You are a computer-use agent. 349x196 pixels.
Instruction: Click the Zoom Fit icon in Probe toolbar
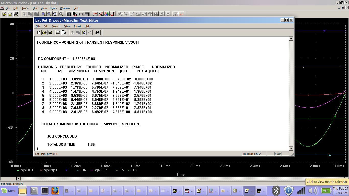[x=61, y=14]
